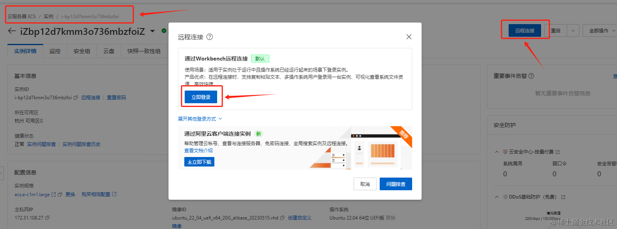The image size is (617, 229).
Task: Open external link icon after DDoS基础防护（免费）
Action: point(563,197)
